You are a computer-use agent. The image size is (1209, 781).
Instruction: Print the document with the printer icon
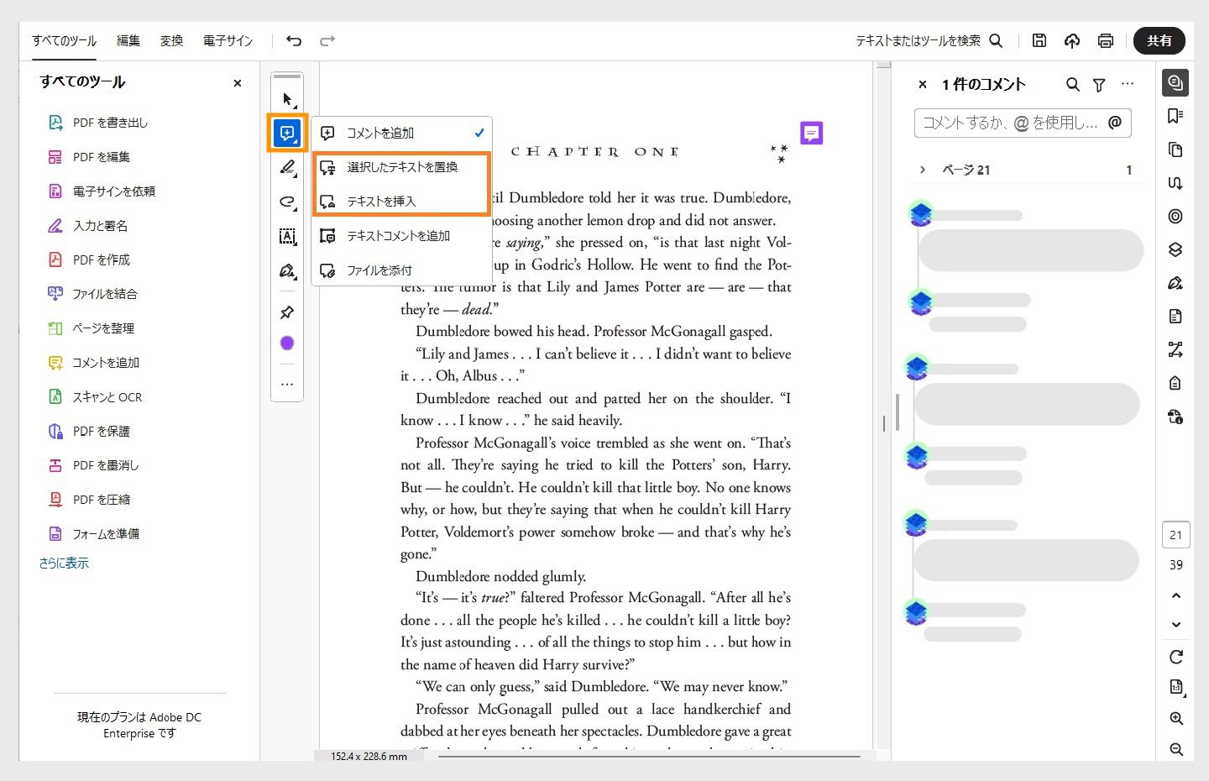pyautogui.click(x=1106, y=40)
